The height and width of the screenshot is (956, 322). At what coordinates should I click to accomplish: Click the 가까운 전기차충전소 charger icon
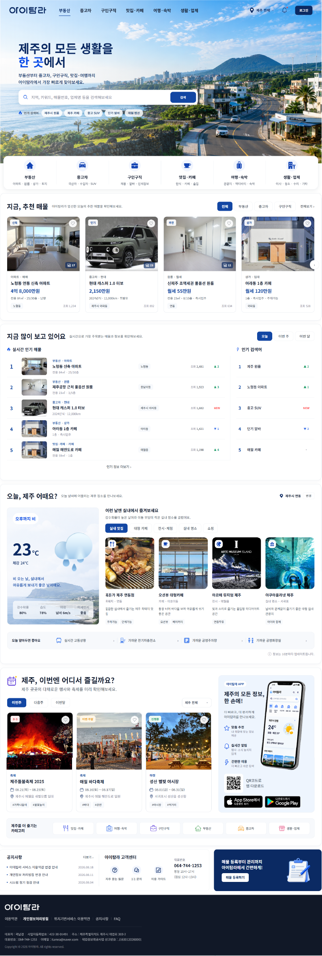[x=123, y=641]
